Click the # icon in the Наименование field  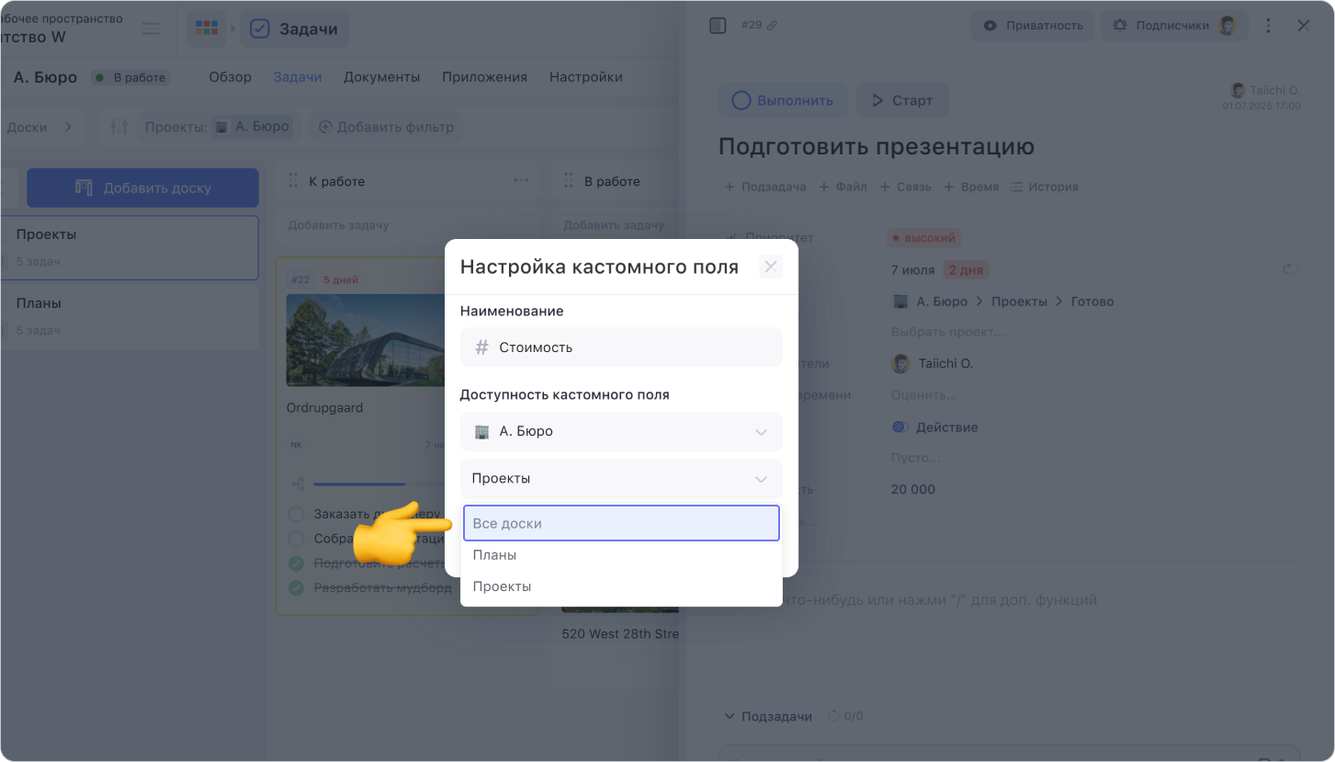tap(481, 347)
